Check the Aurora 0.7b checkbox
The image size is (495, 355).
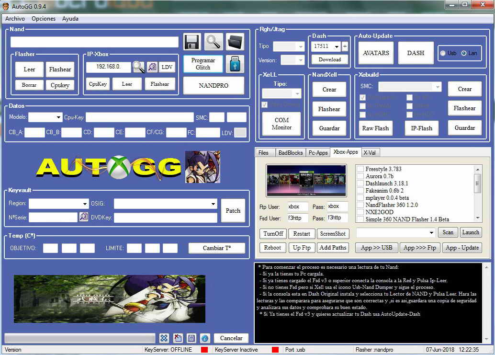(x=360, y=176)
